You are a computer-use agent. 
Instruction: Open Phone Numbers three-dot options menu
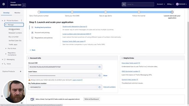pyautogui.click(x=22, y=20)
